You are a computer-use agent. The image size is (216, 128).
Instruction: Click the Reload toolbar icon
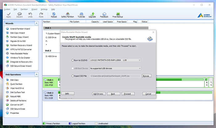(x=54, y=15)
